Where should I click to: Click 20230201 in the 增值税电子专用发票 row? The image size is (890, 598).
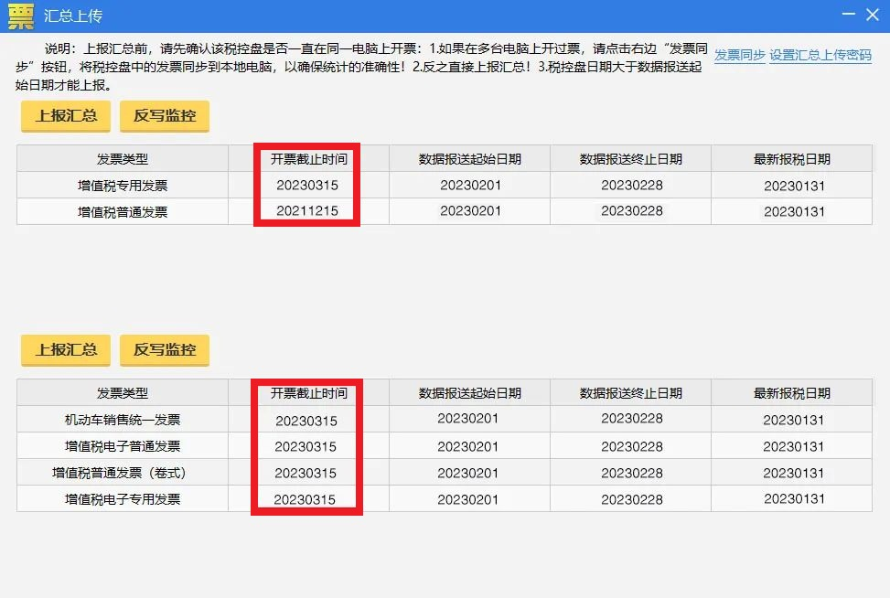tap(467, 500)
